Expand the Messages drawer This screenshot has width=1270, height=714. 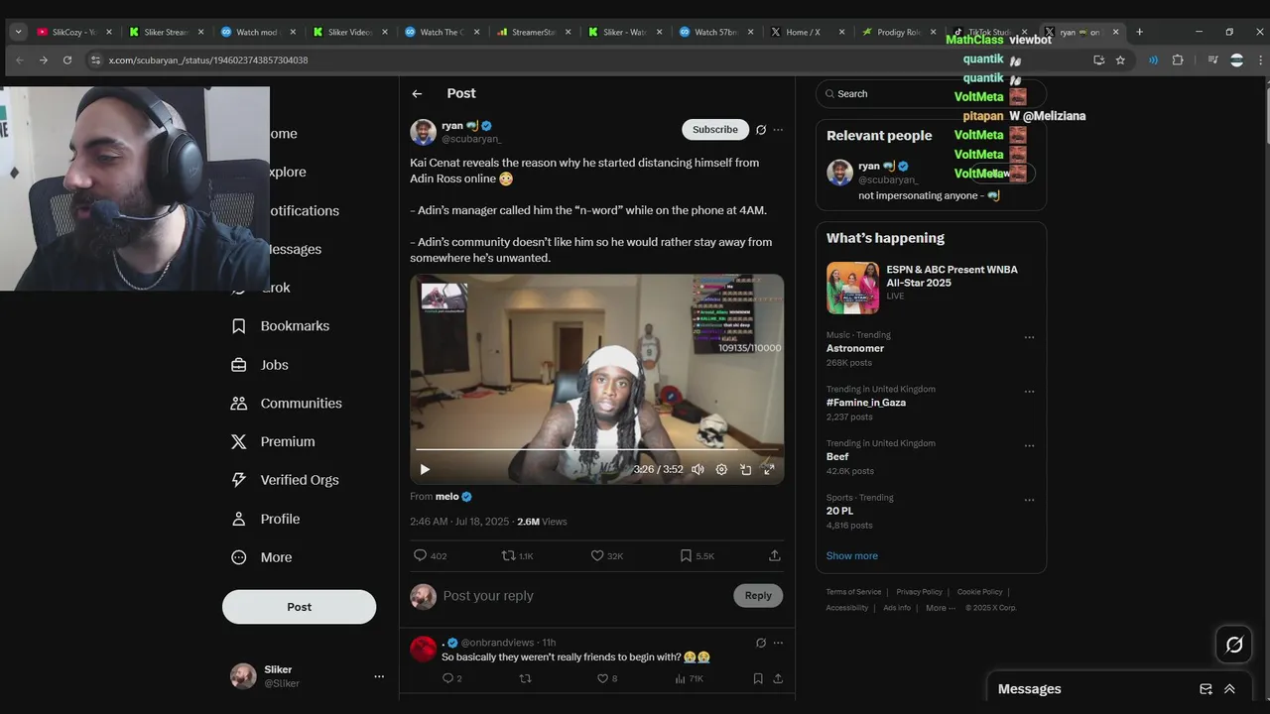tap(1229, 689)
